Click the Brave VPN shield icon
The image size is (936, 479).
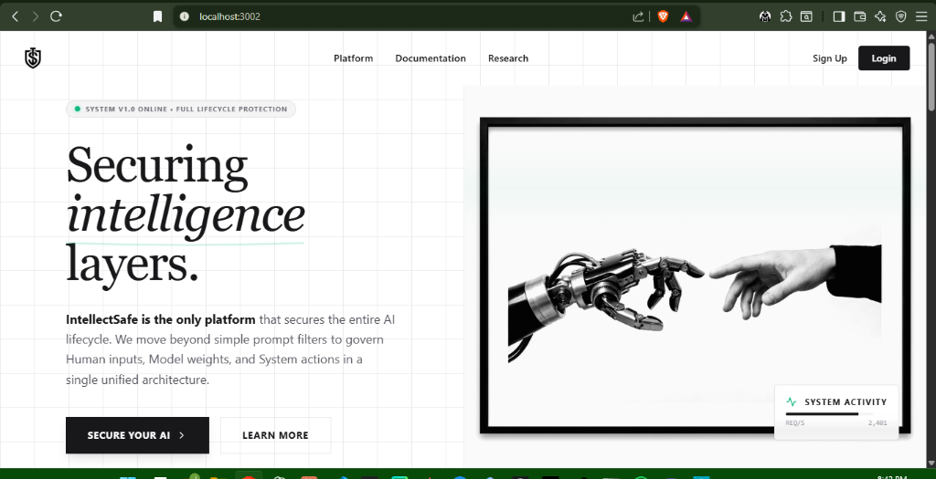coord(900,16)
